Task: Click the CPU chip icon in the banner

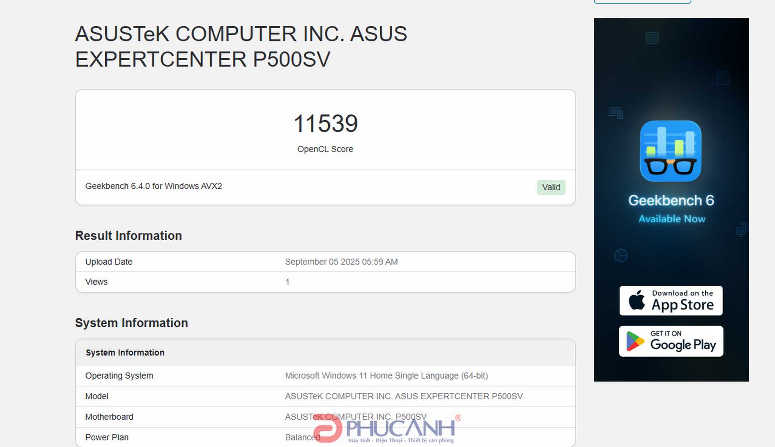Action: 653,37
